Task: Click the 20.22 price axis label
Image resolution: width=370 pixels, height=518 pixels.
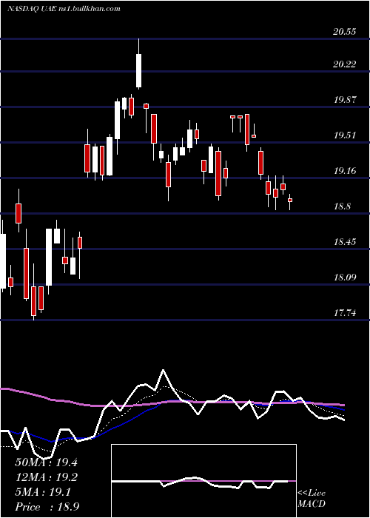Action: coord(345,64)
